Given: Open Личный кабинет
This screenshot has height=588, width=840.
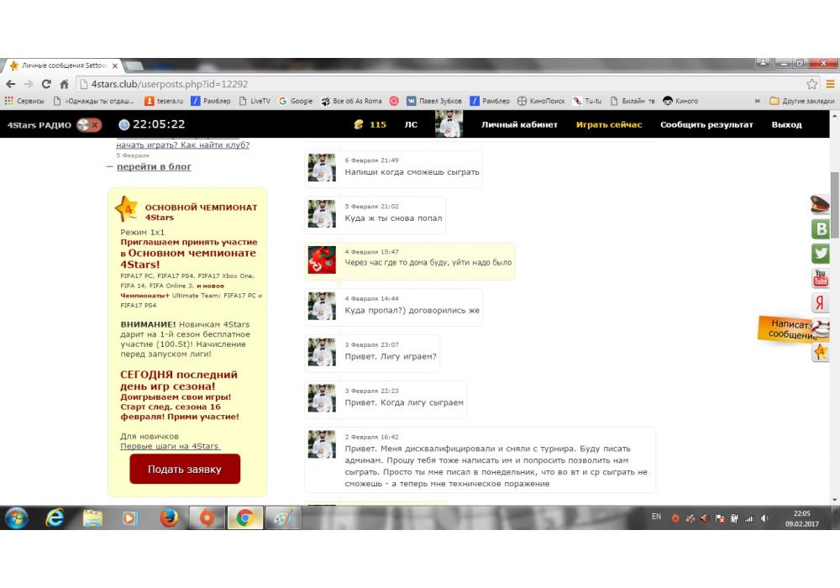Looking at the screenshot, I should [519, 124].
